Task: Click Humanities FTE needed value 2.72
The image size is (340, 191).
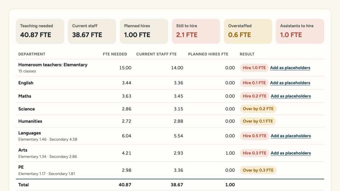Action: [127, 121]
